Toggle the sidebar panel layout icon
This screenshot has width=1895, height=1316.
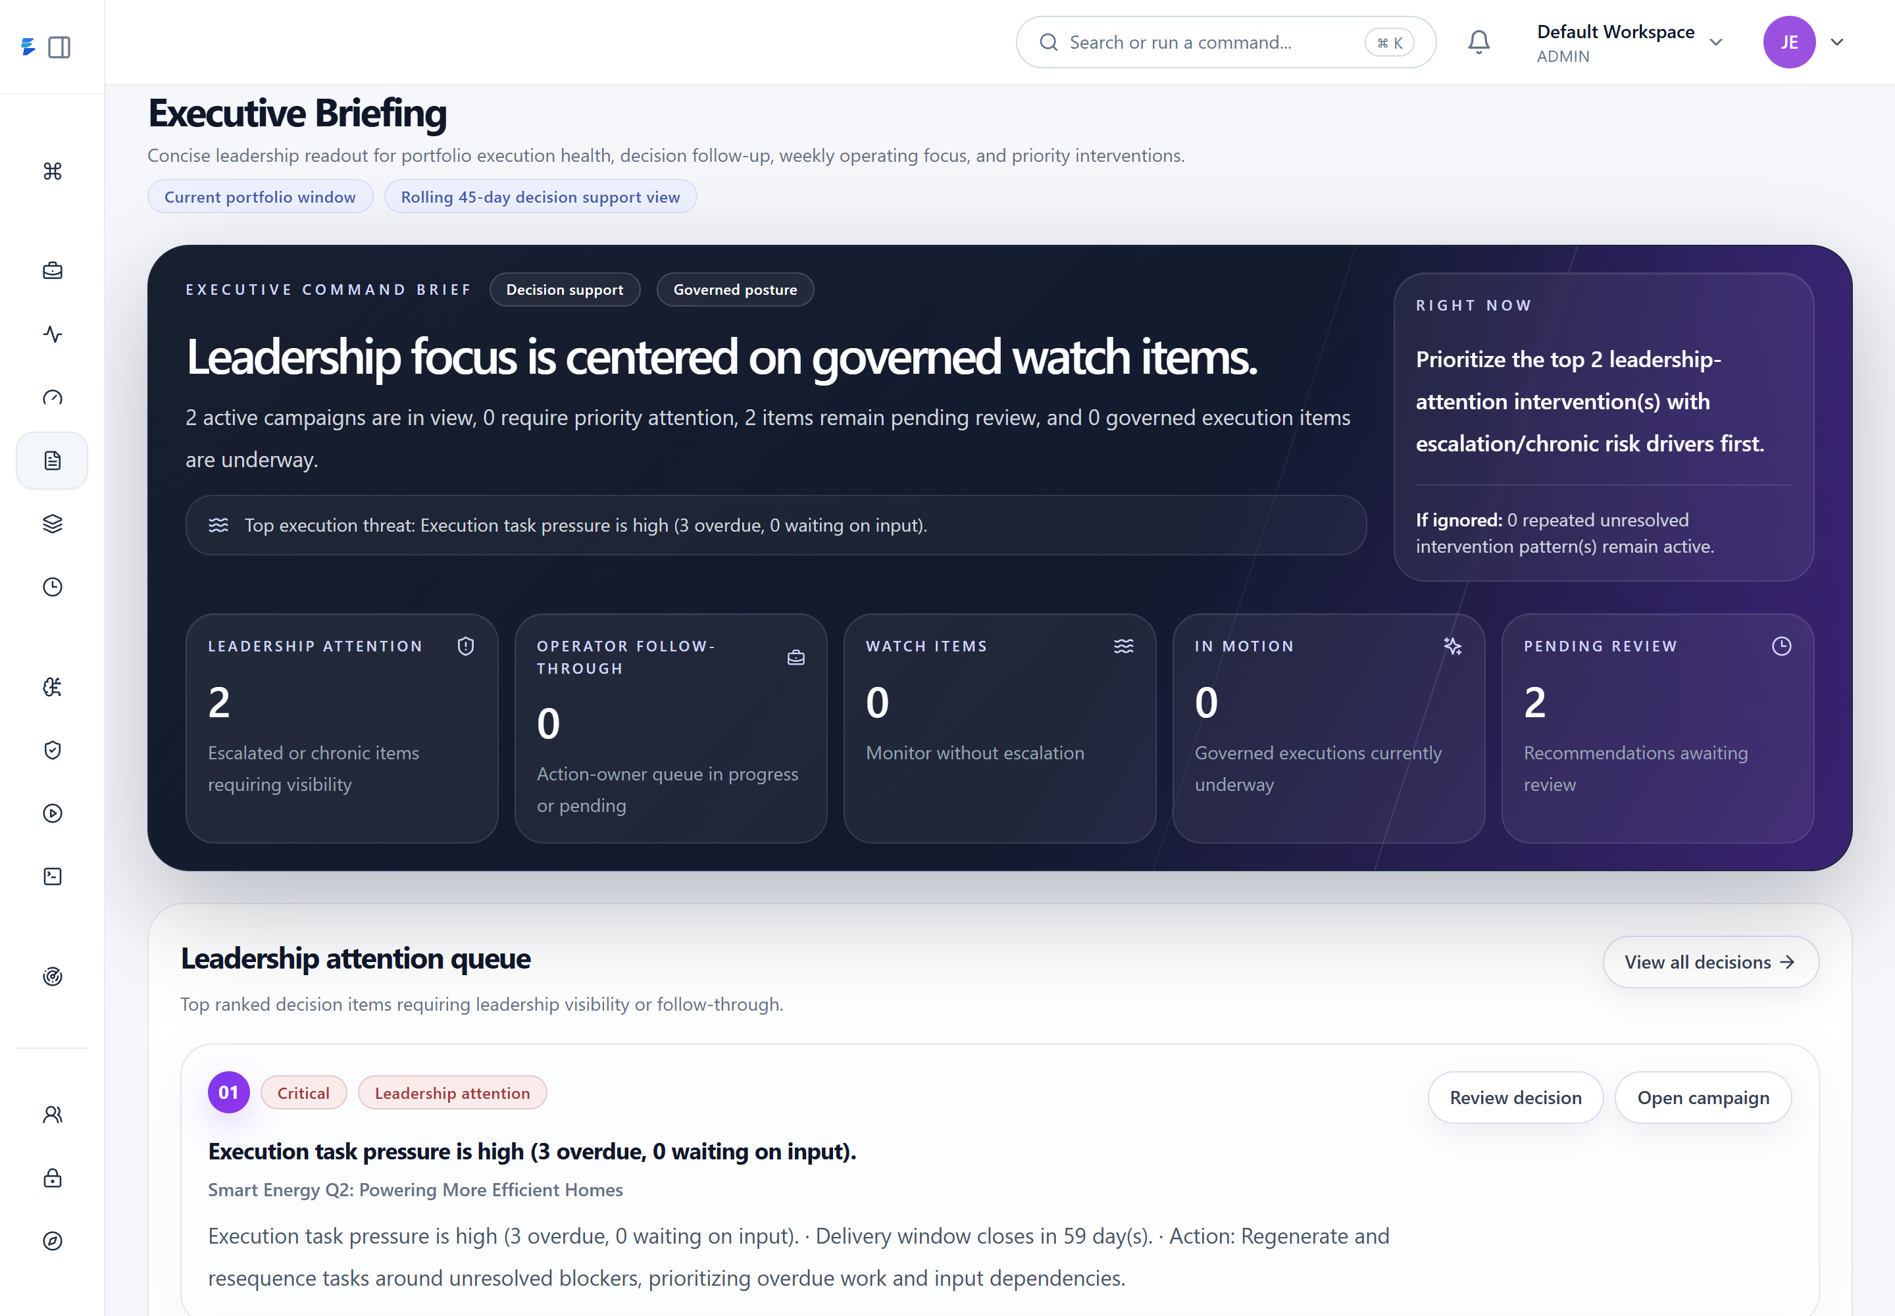pos(59,47)
